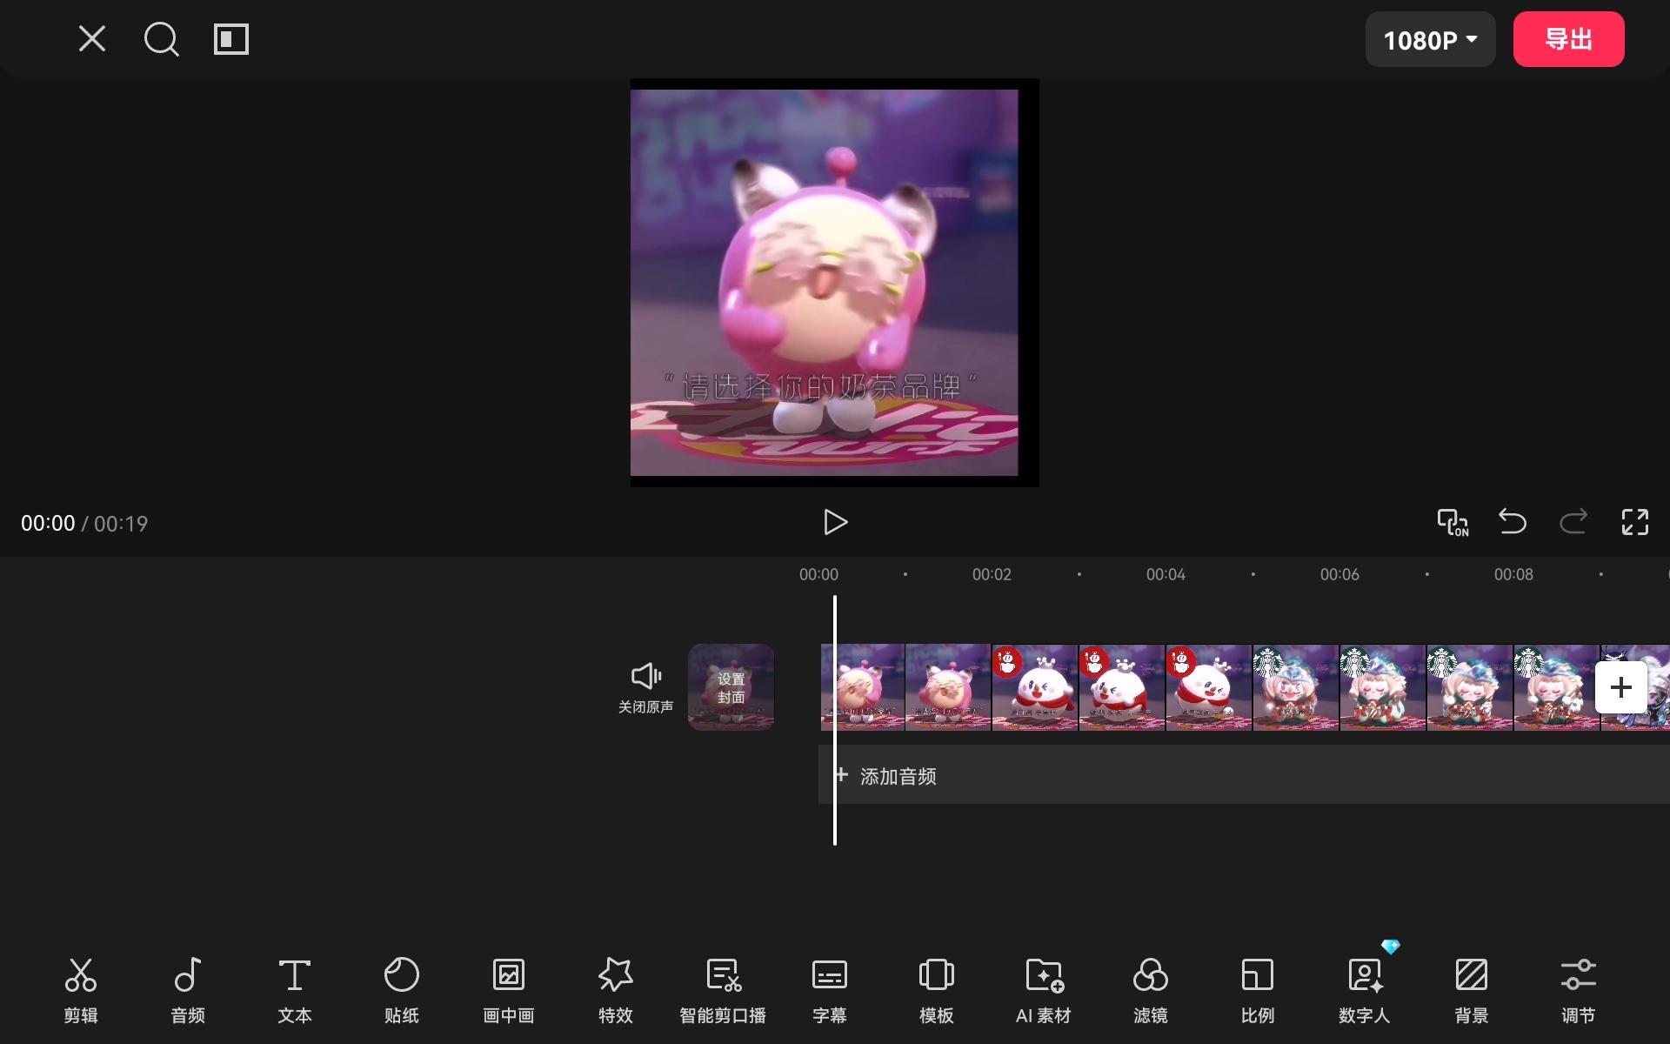Open 画中画 picture-in-picture tool

(509, 989)
